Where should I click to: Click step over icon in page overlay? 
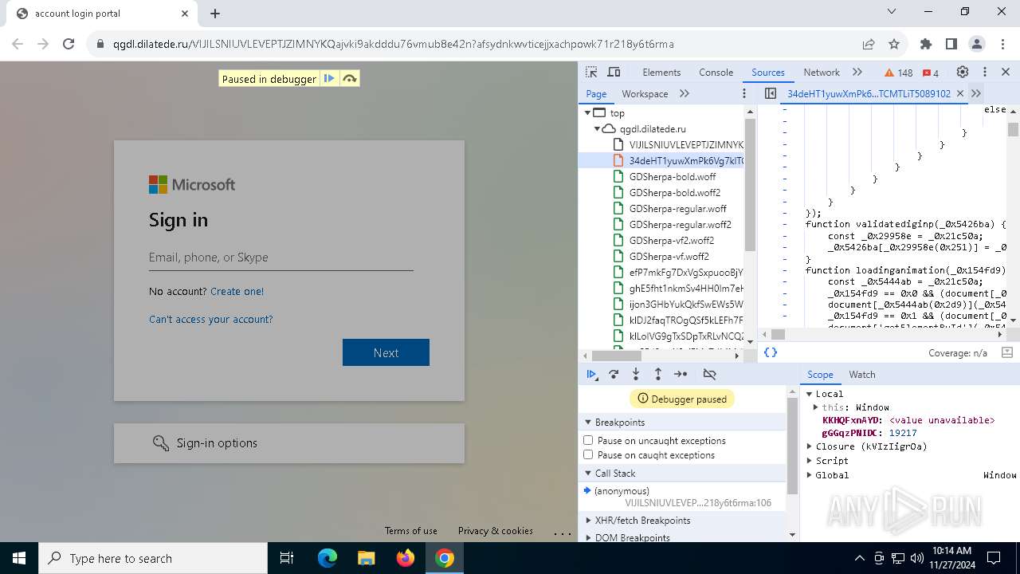click(x=349, y=78)
